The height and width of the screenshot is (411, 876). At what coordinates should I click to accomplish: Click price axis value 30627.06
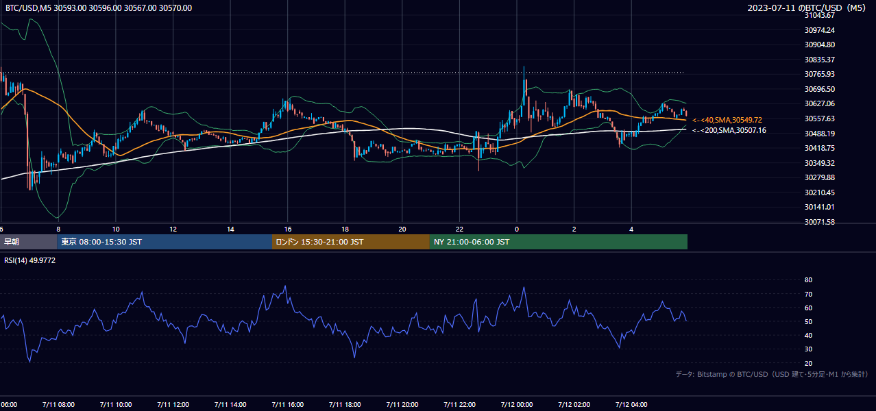pyautogui.click(x=820, y=103)
